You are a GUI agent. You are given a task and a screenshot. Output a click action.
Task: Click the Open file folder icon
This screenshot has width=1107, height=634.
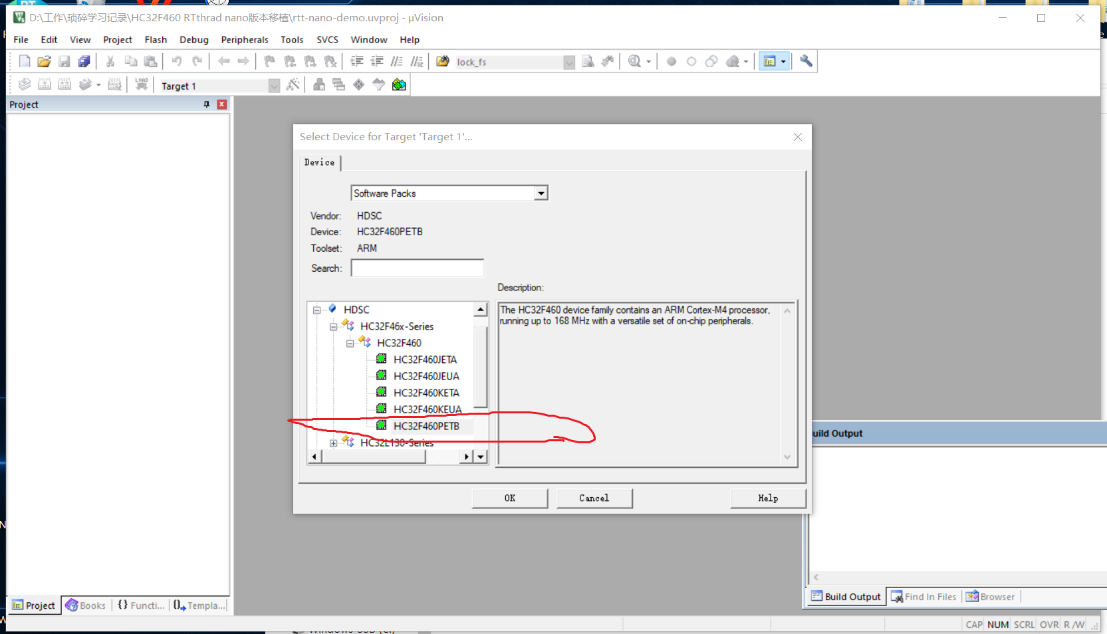click(44, 62)
